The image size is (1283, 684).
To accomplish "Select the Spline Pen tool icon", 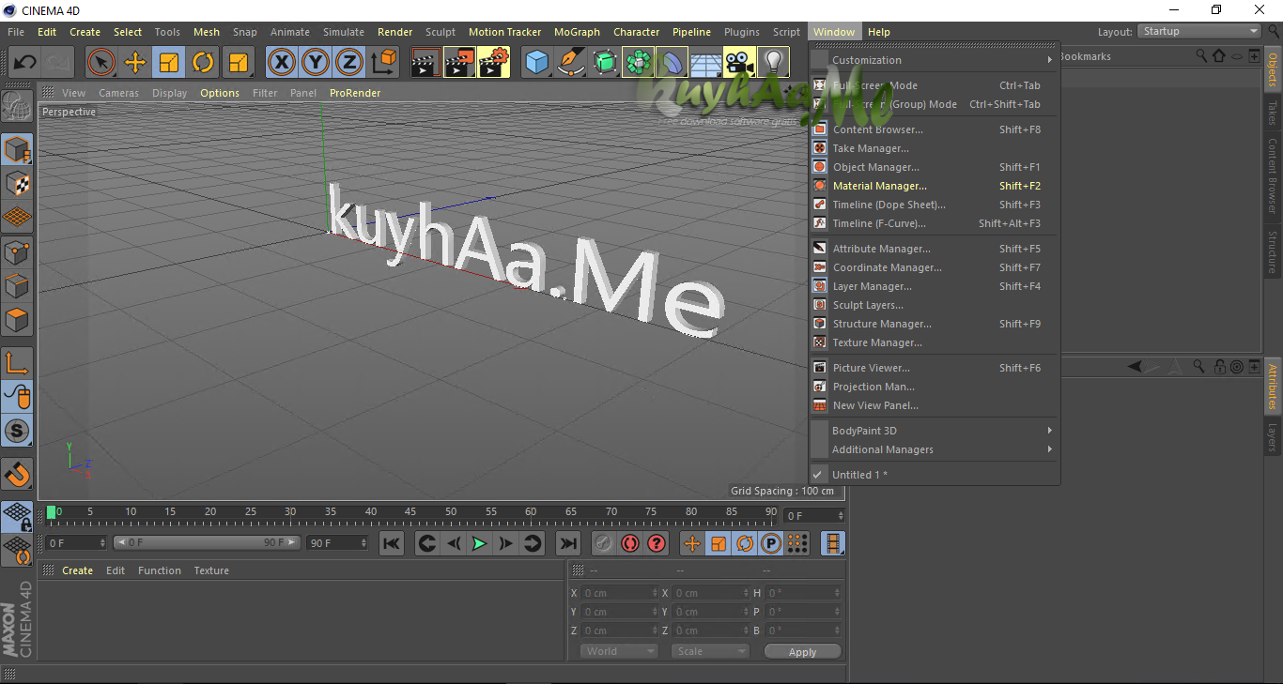I will coord(571,63).
